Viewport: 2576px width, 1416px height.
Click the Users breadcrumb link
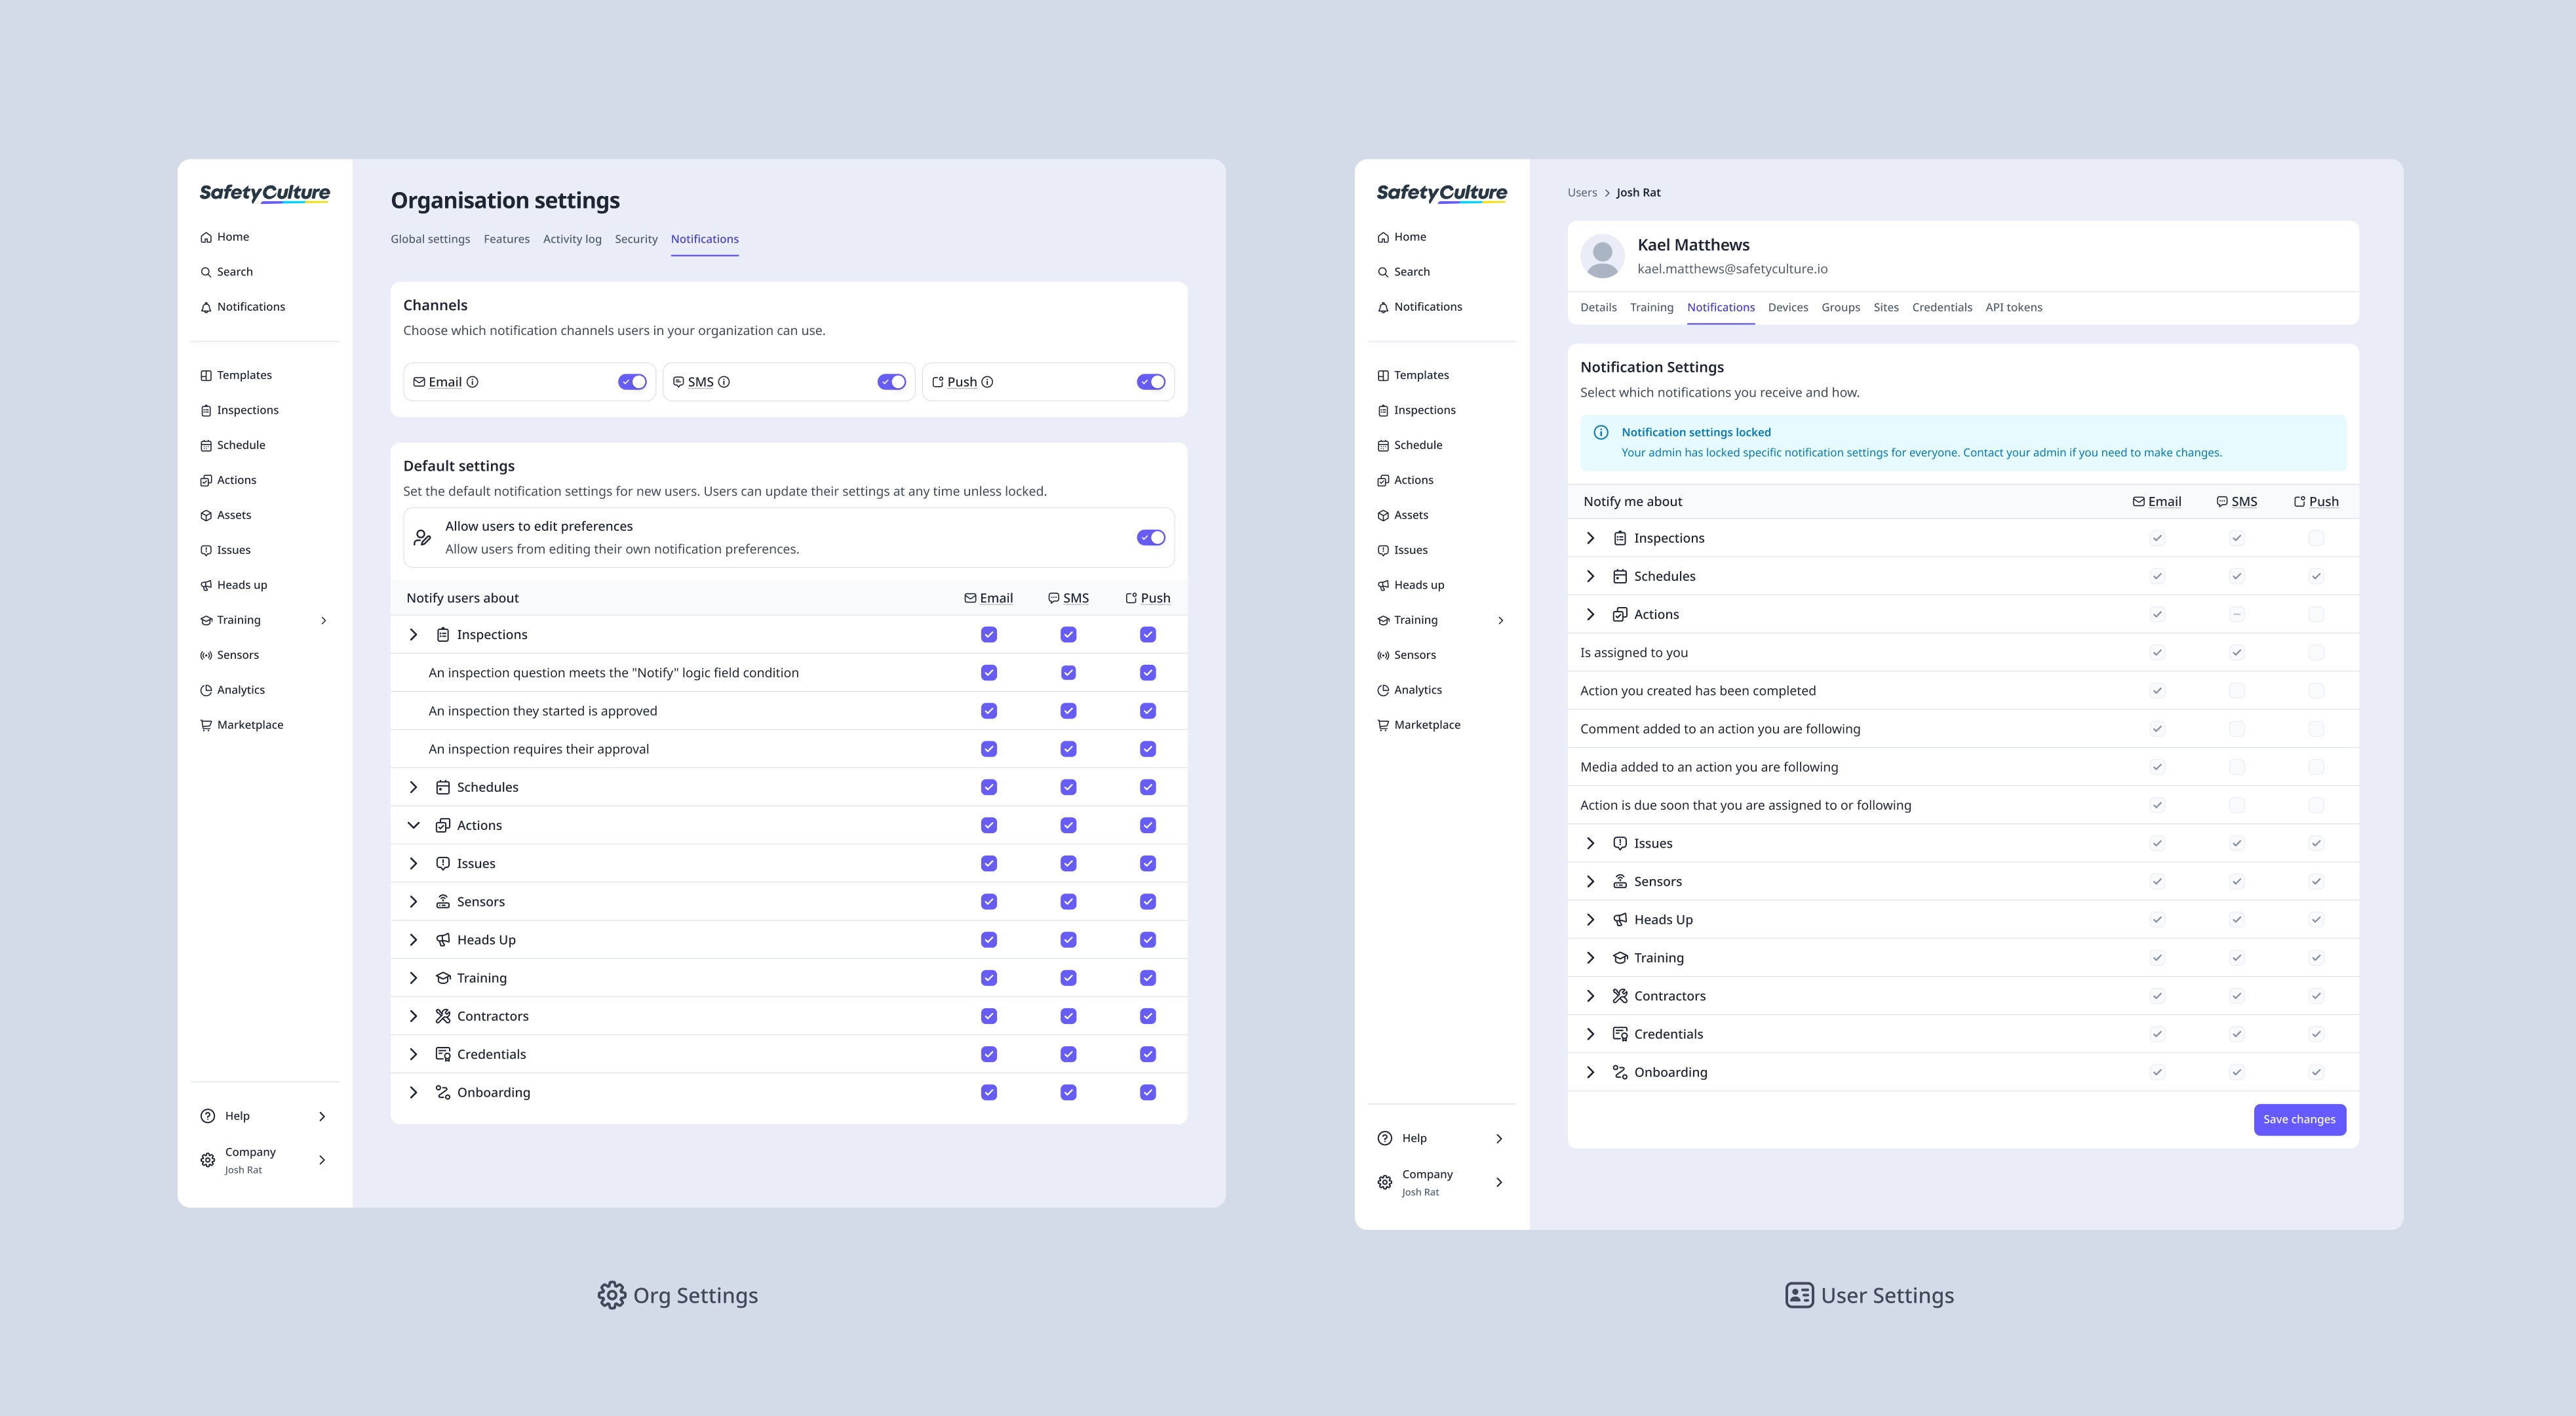tap(1582, 193)
